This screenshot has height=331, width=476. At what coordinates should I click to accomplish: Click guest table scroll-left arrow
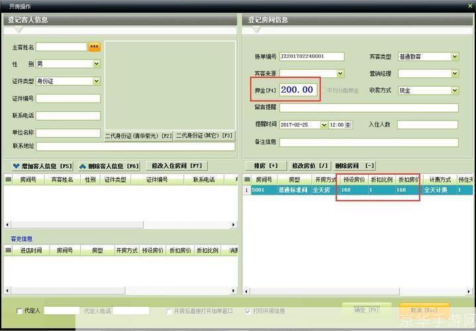click(7, 224)
